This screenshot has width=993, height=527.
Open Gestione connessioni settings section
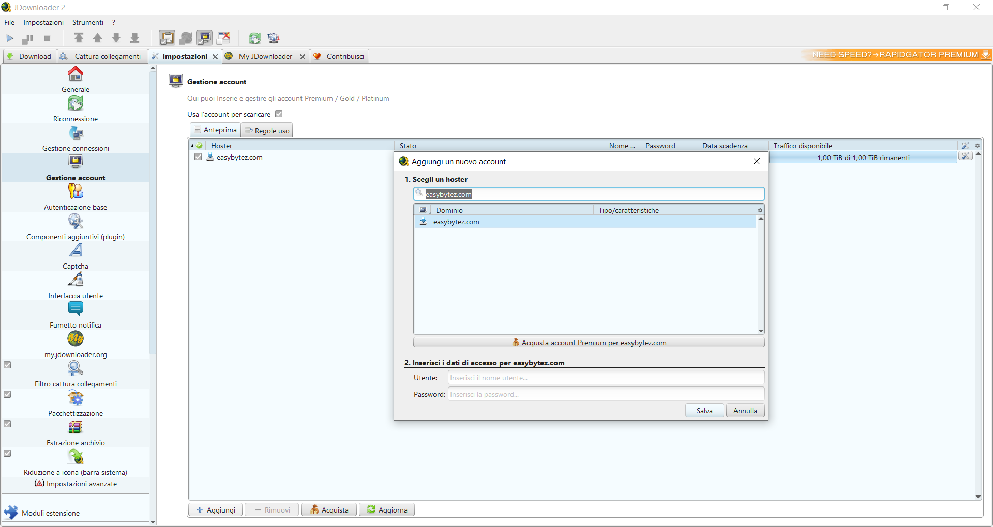pos(76,138)
